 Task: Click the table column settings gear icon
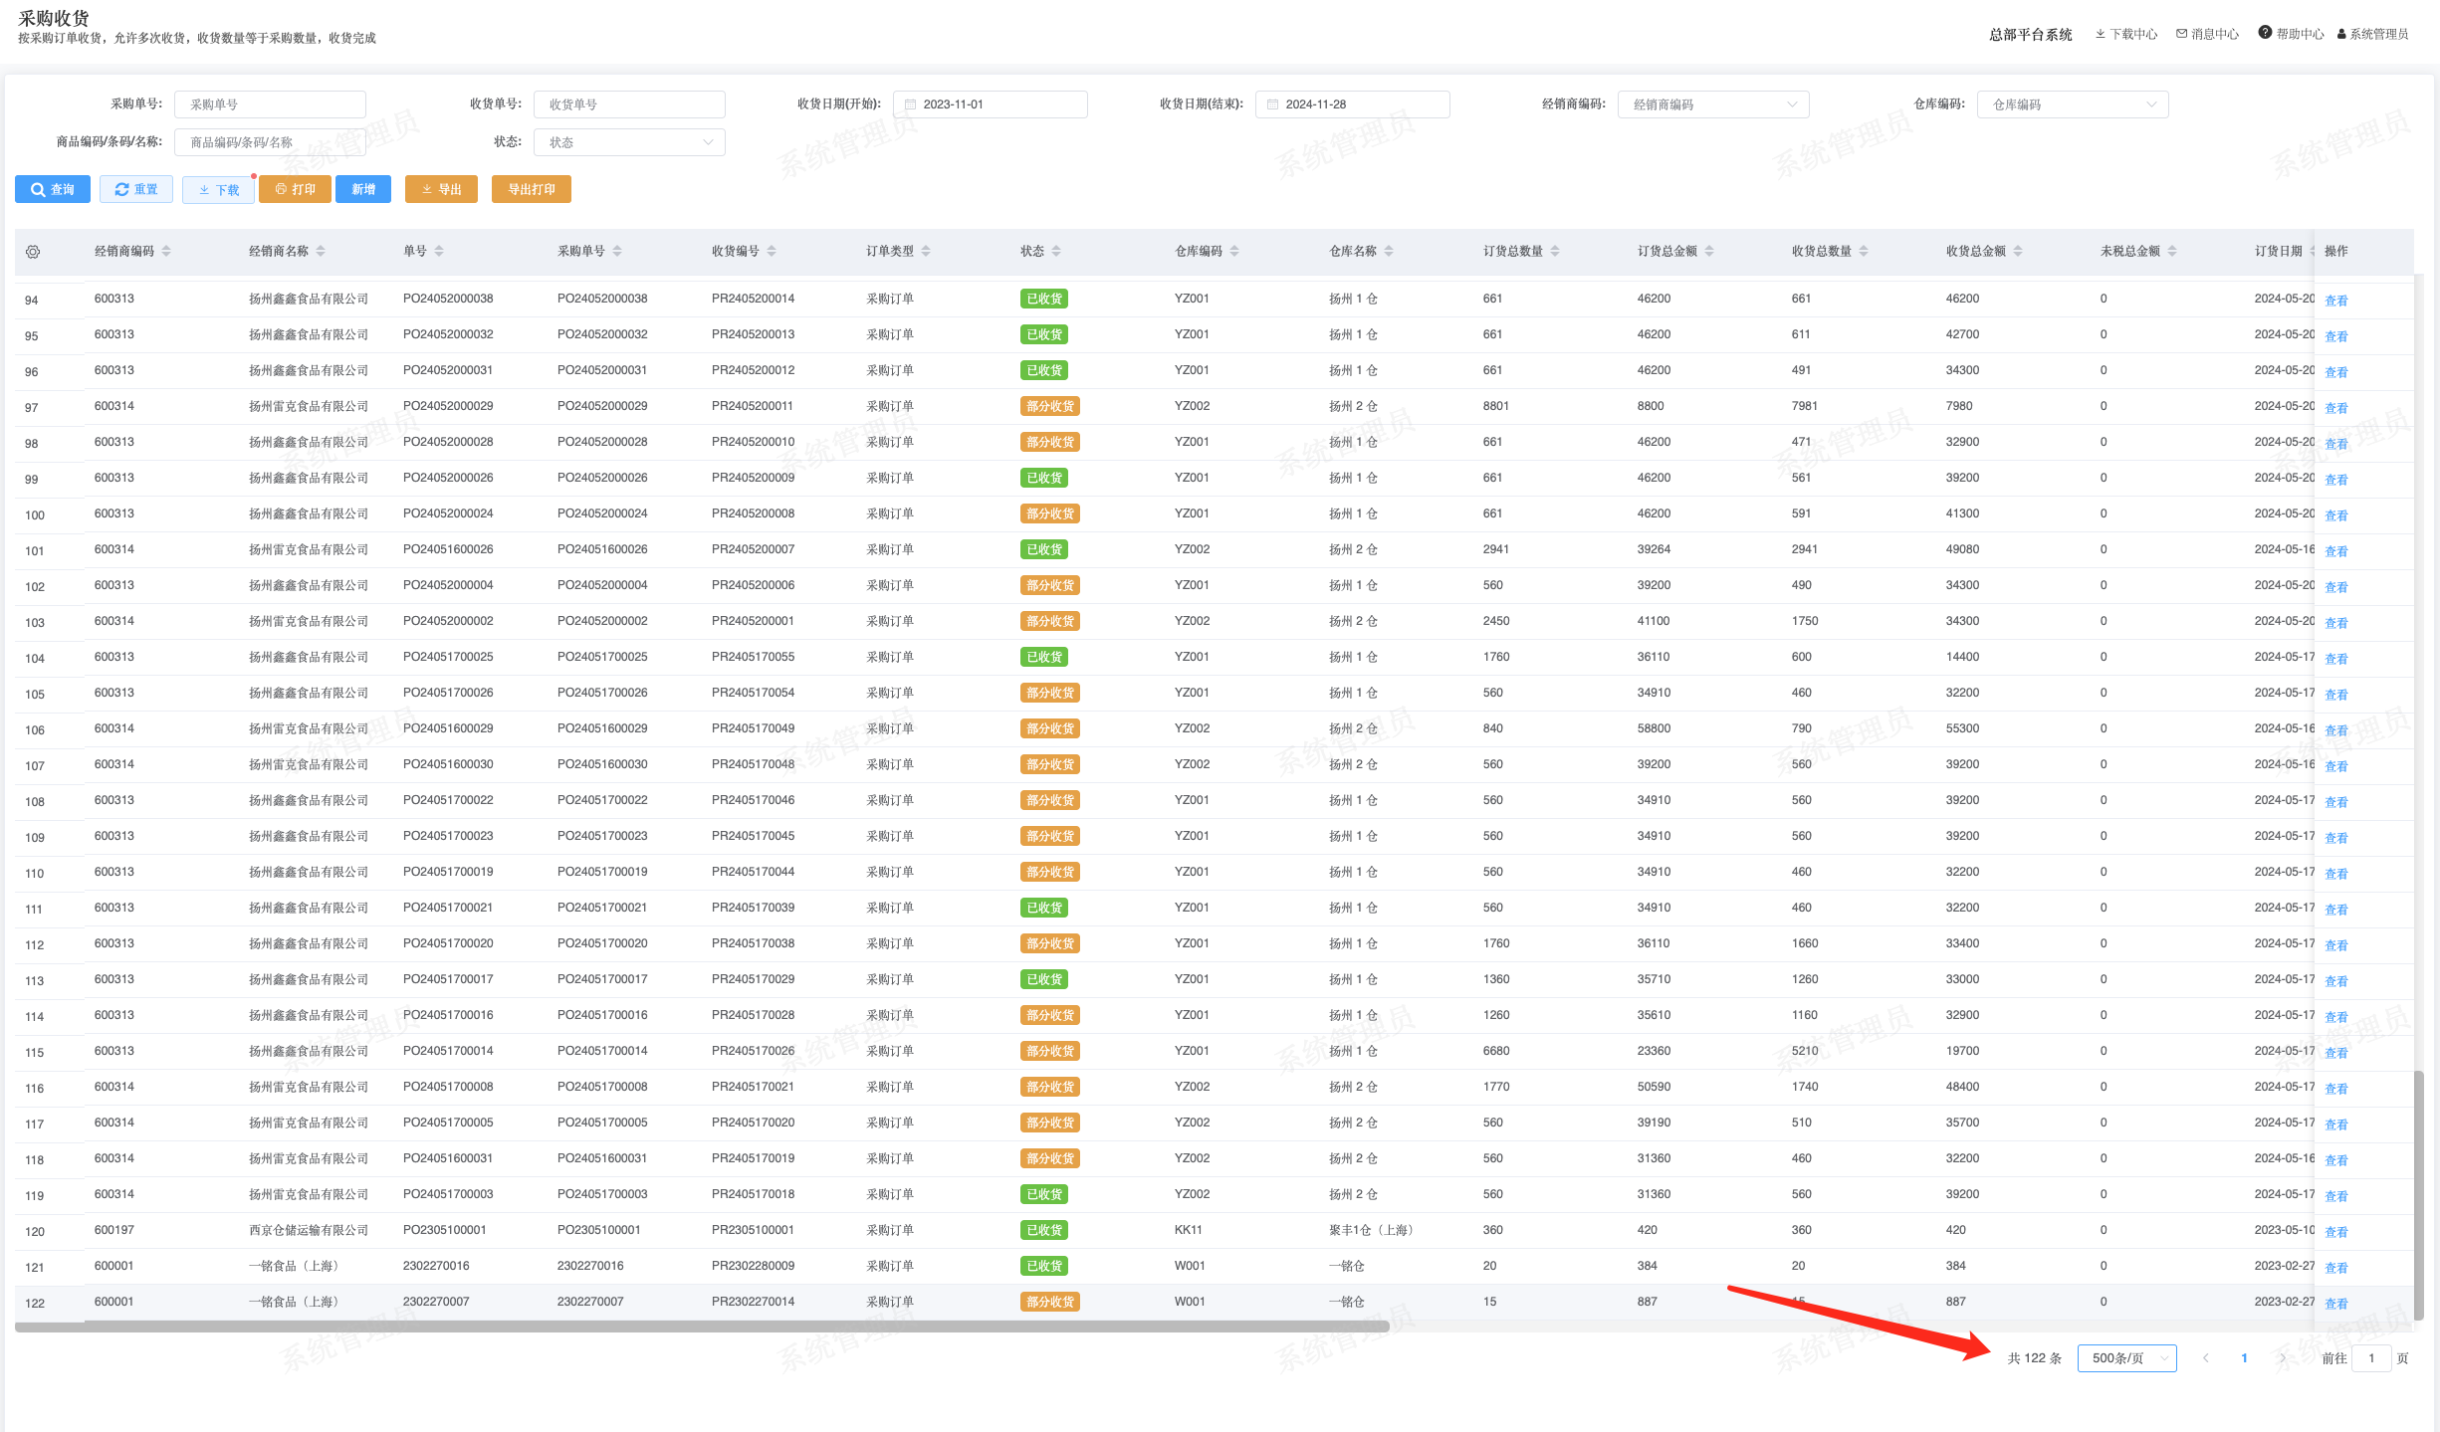(33, 252)
